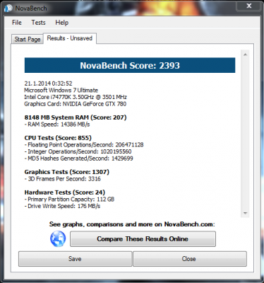The height and width of the screenshot is (283, 264).
Task: Click the Drive Write Speed 176 MB/s line
Action: coord(62,206)
